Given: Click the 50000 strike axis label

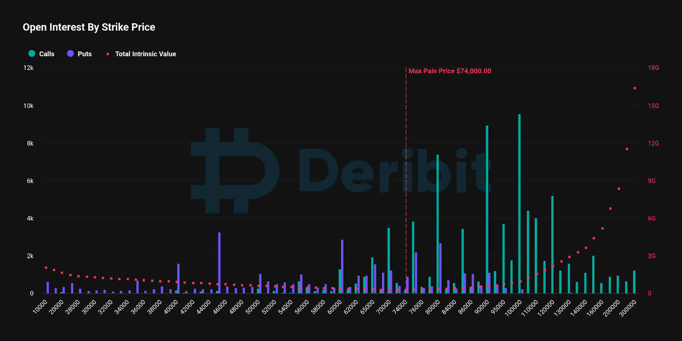Looking at the screenshot, I should click(x=253, y=306).
